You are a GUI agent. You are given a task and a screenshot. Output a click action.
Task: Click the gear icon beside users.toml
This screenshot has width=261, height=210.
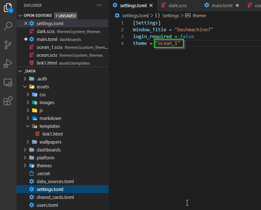click(x=32, y=205)
